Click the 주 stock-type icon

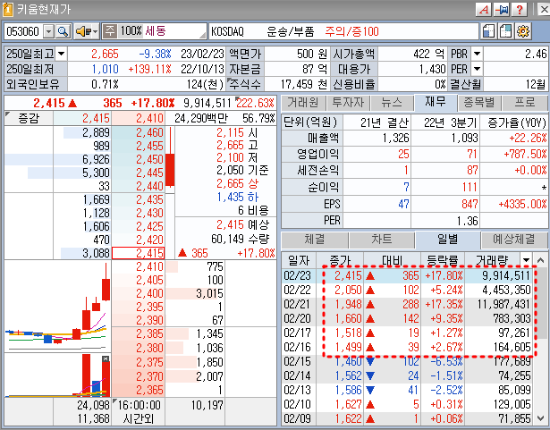(x=110, y=31)
